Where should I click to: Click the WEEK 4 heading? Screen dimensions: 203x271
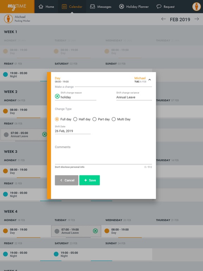11,211
